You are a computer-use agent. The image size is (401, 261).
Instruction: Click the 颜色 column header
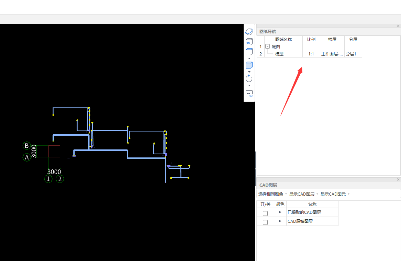tap(280, 204)
